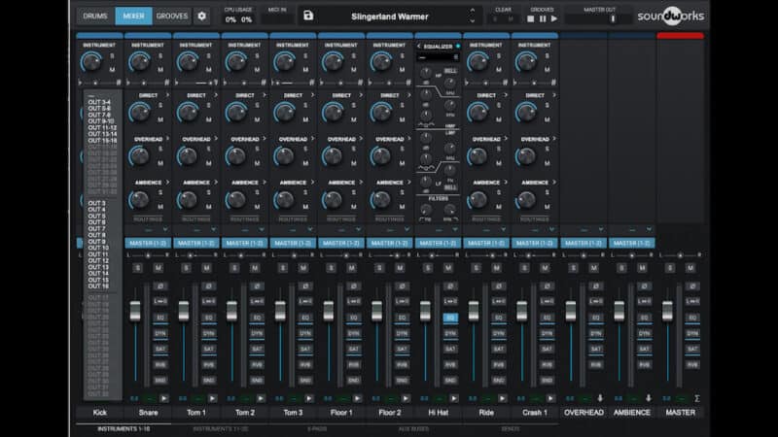Viewport: 778px width, 437px height.
Task: Audition the Hi Hat channel with its play icon
Action: (454, 398)
